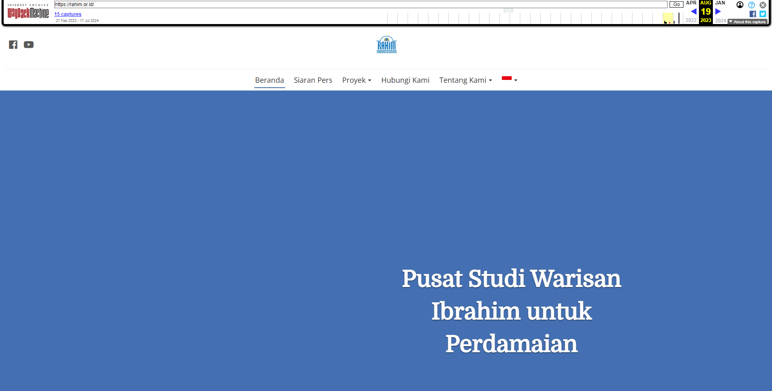The image size is (772, 391).
Task: Expand the Proyek menu
Action: (357, 80)
